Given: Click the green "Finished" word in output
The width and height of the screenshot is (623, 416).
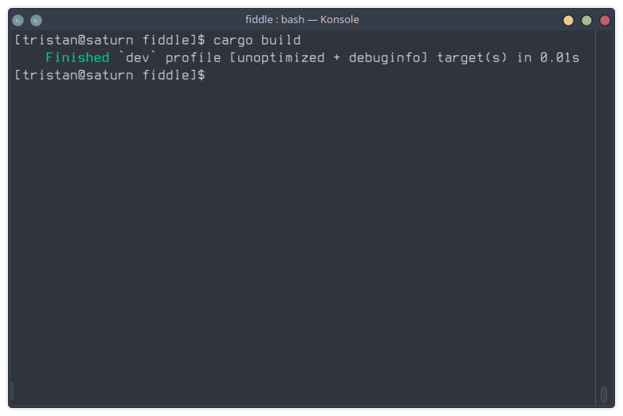Looking at the screenshot, I should click(x=77, y=57).
